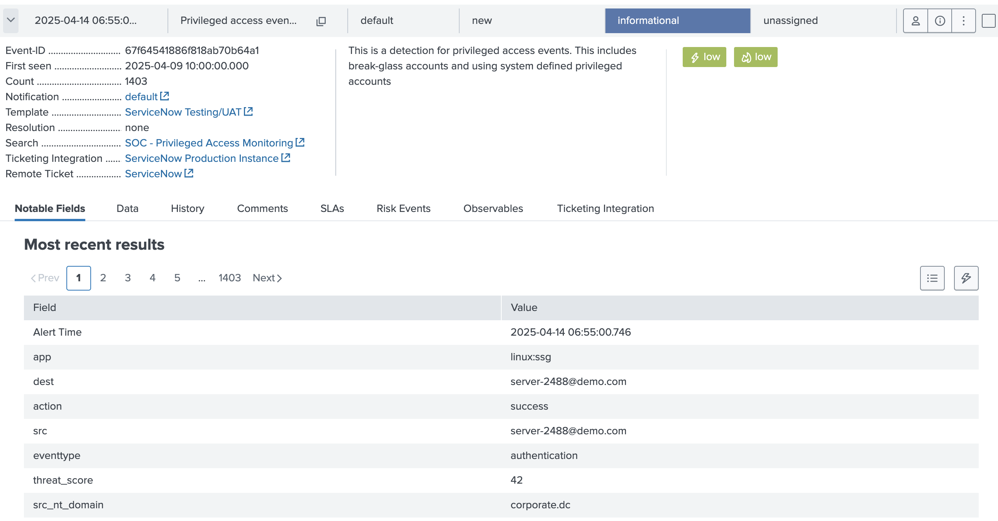Click the external link icon beside ServiceNow
Screen dimensions: 998x521
(189, 173)
